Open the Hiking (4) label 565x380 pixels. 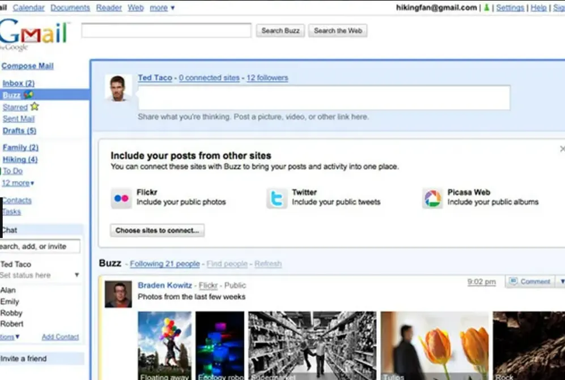tap(20, 159)
